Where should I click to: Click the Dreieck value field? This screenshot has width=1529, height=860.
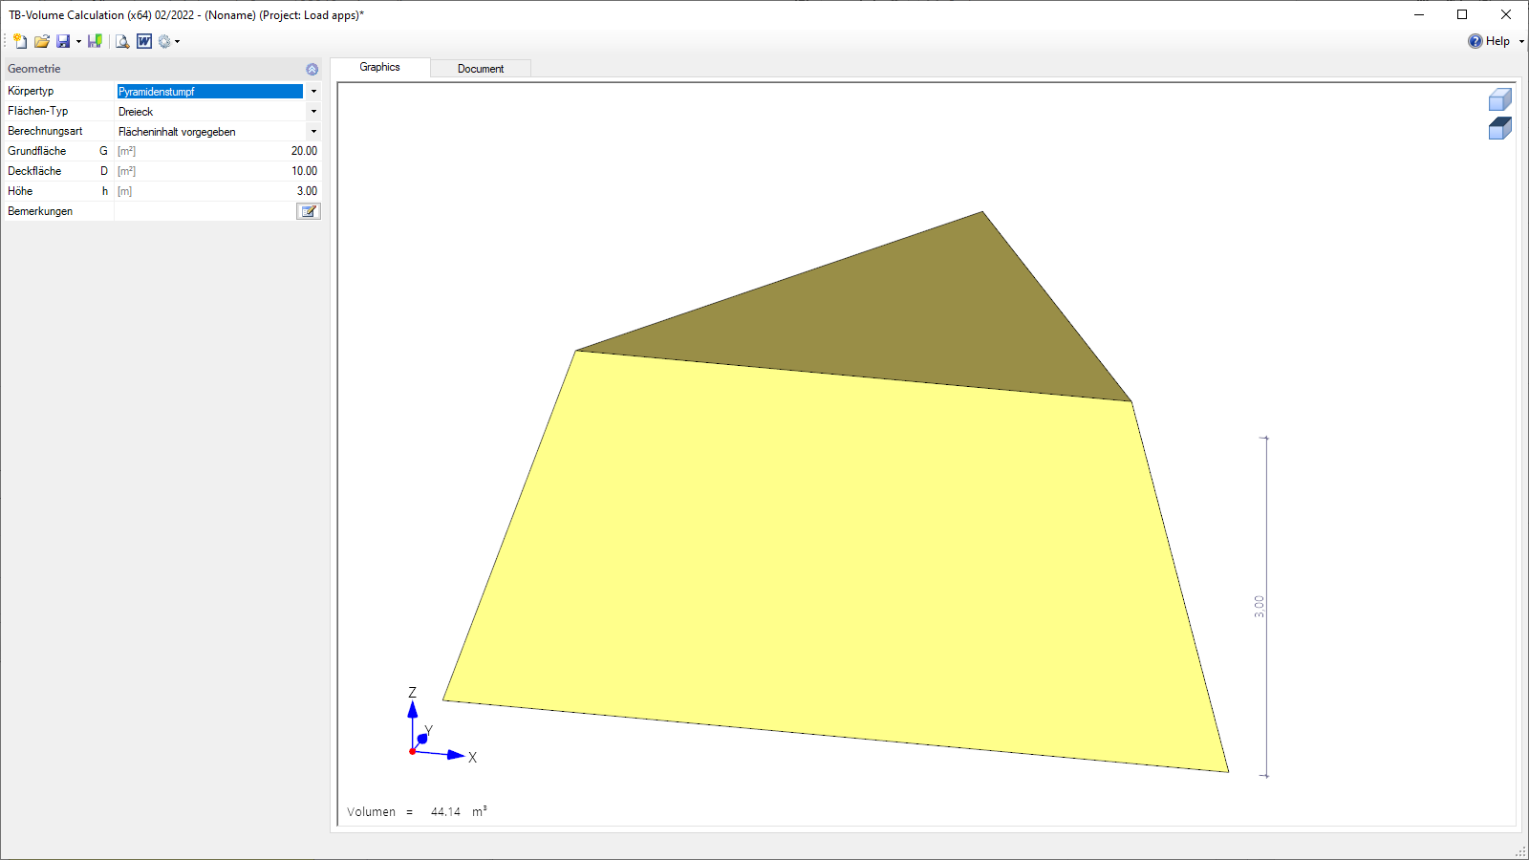[209, 112]
